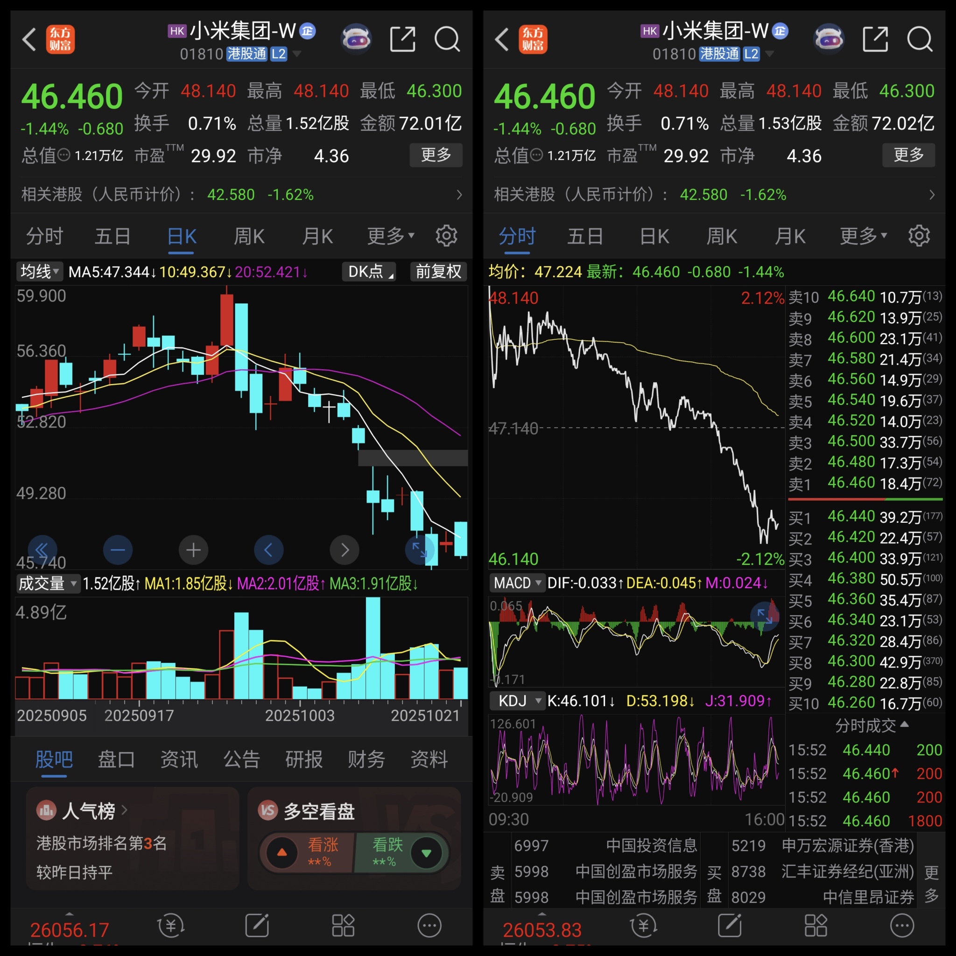Image resolution: width=956 pixels, height=956 pixels.
Task: Switch to 周K tab in left panel
Action: click(249, 237)
